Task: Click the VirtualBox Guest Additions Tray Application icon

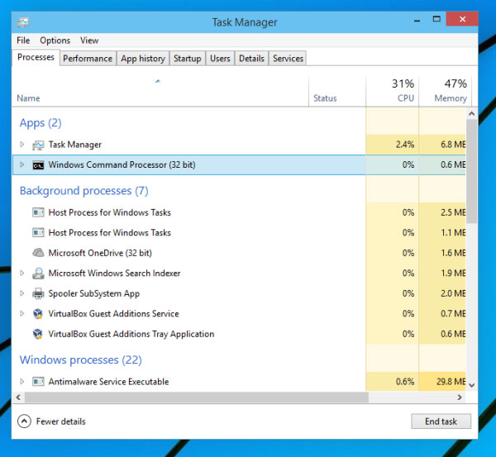Action: coord(38,334)
